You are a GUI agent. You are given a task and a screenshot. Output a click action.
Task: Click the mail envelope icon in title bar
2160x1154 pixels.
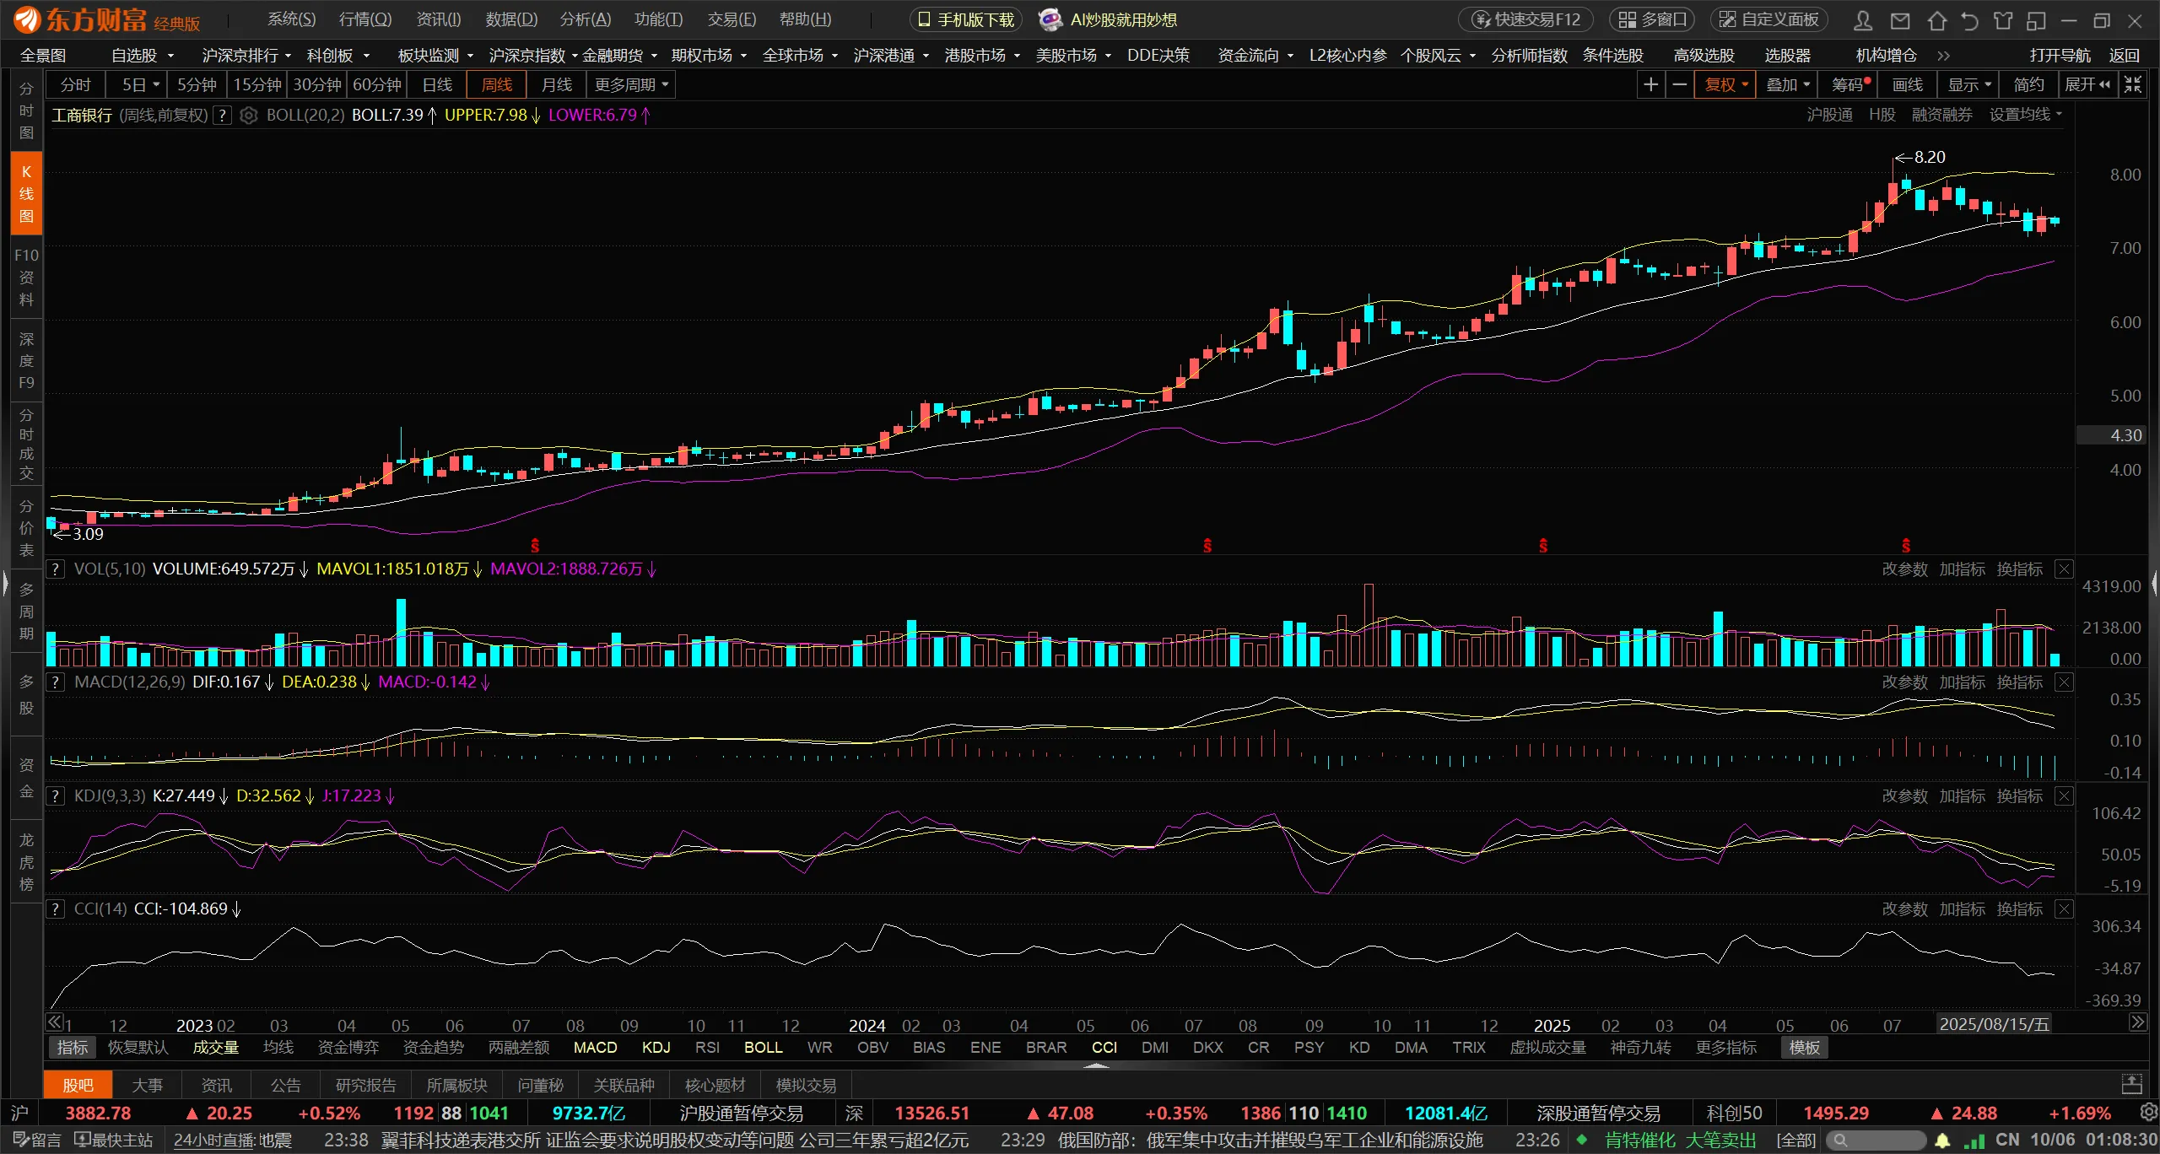point(1899,20)
